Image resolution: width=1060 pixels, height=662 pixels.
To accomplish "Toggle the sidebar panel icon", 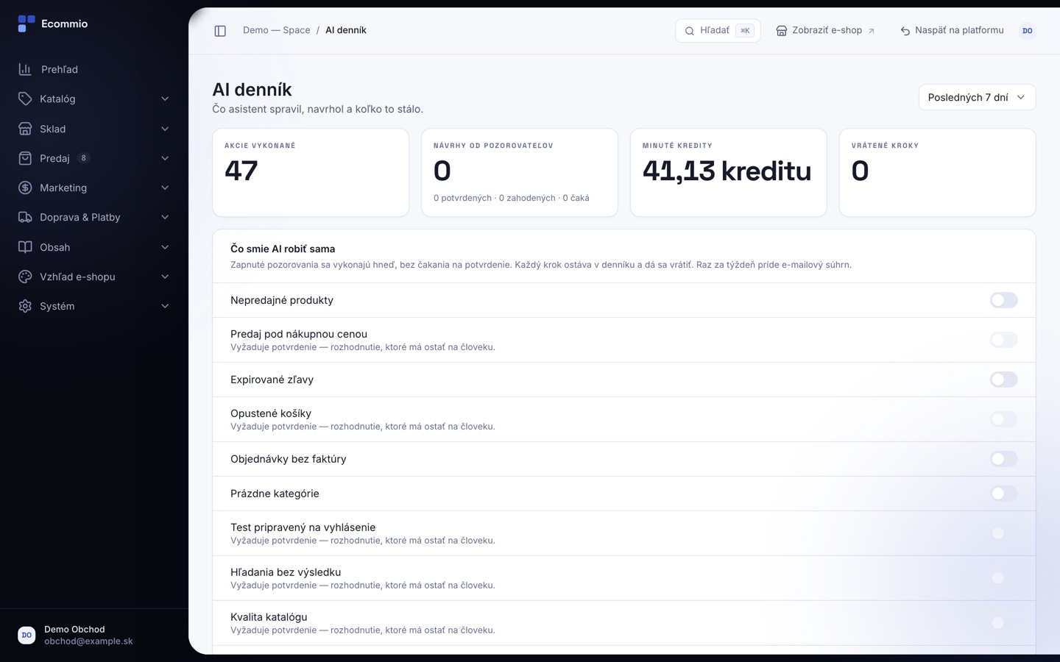I will tap(220, 31).
